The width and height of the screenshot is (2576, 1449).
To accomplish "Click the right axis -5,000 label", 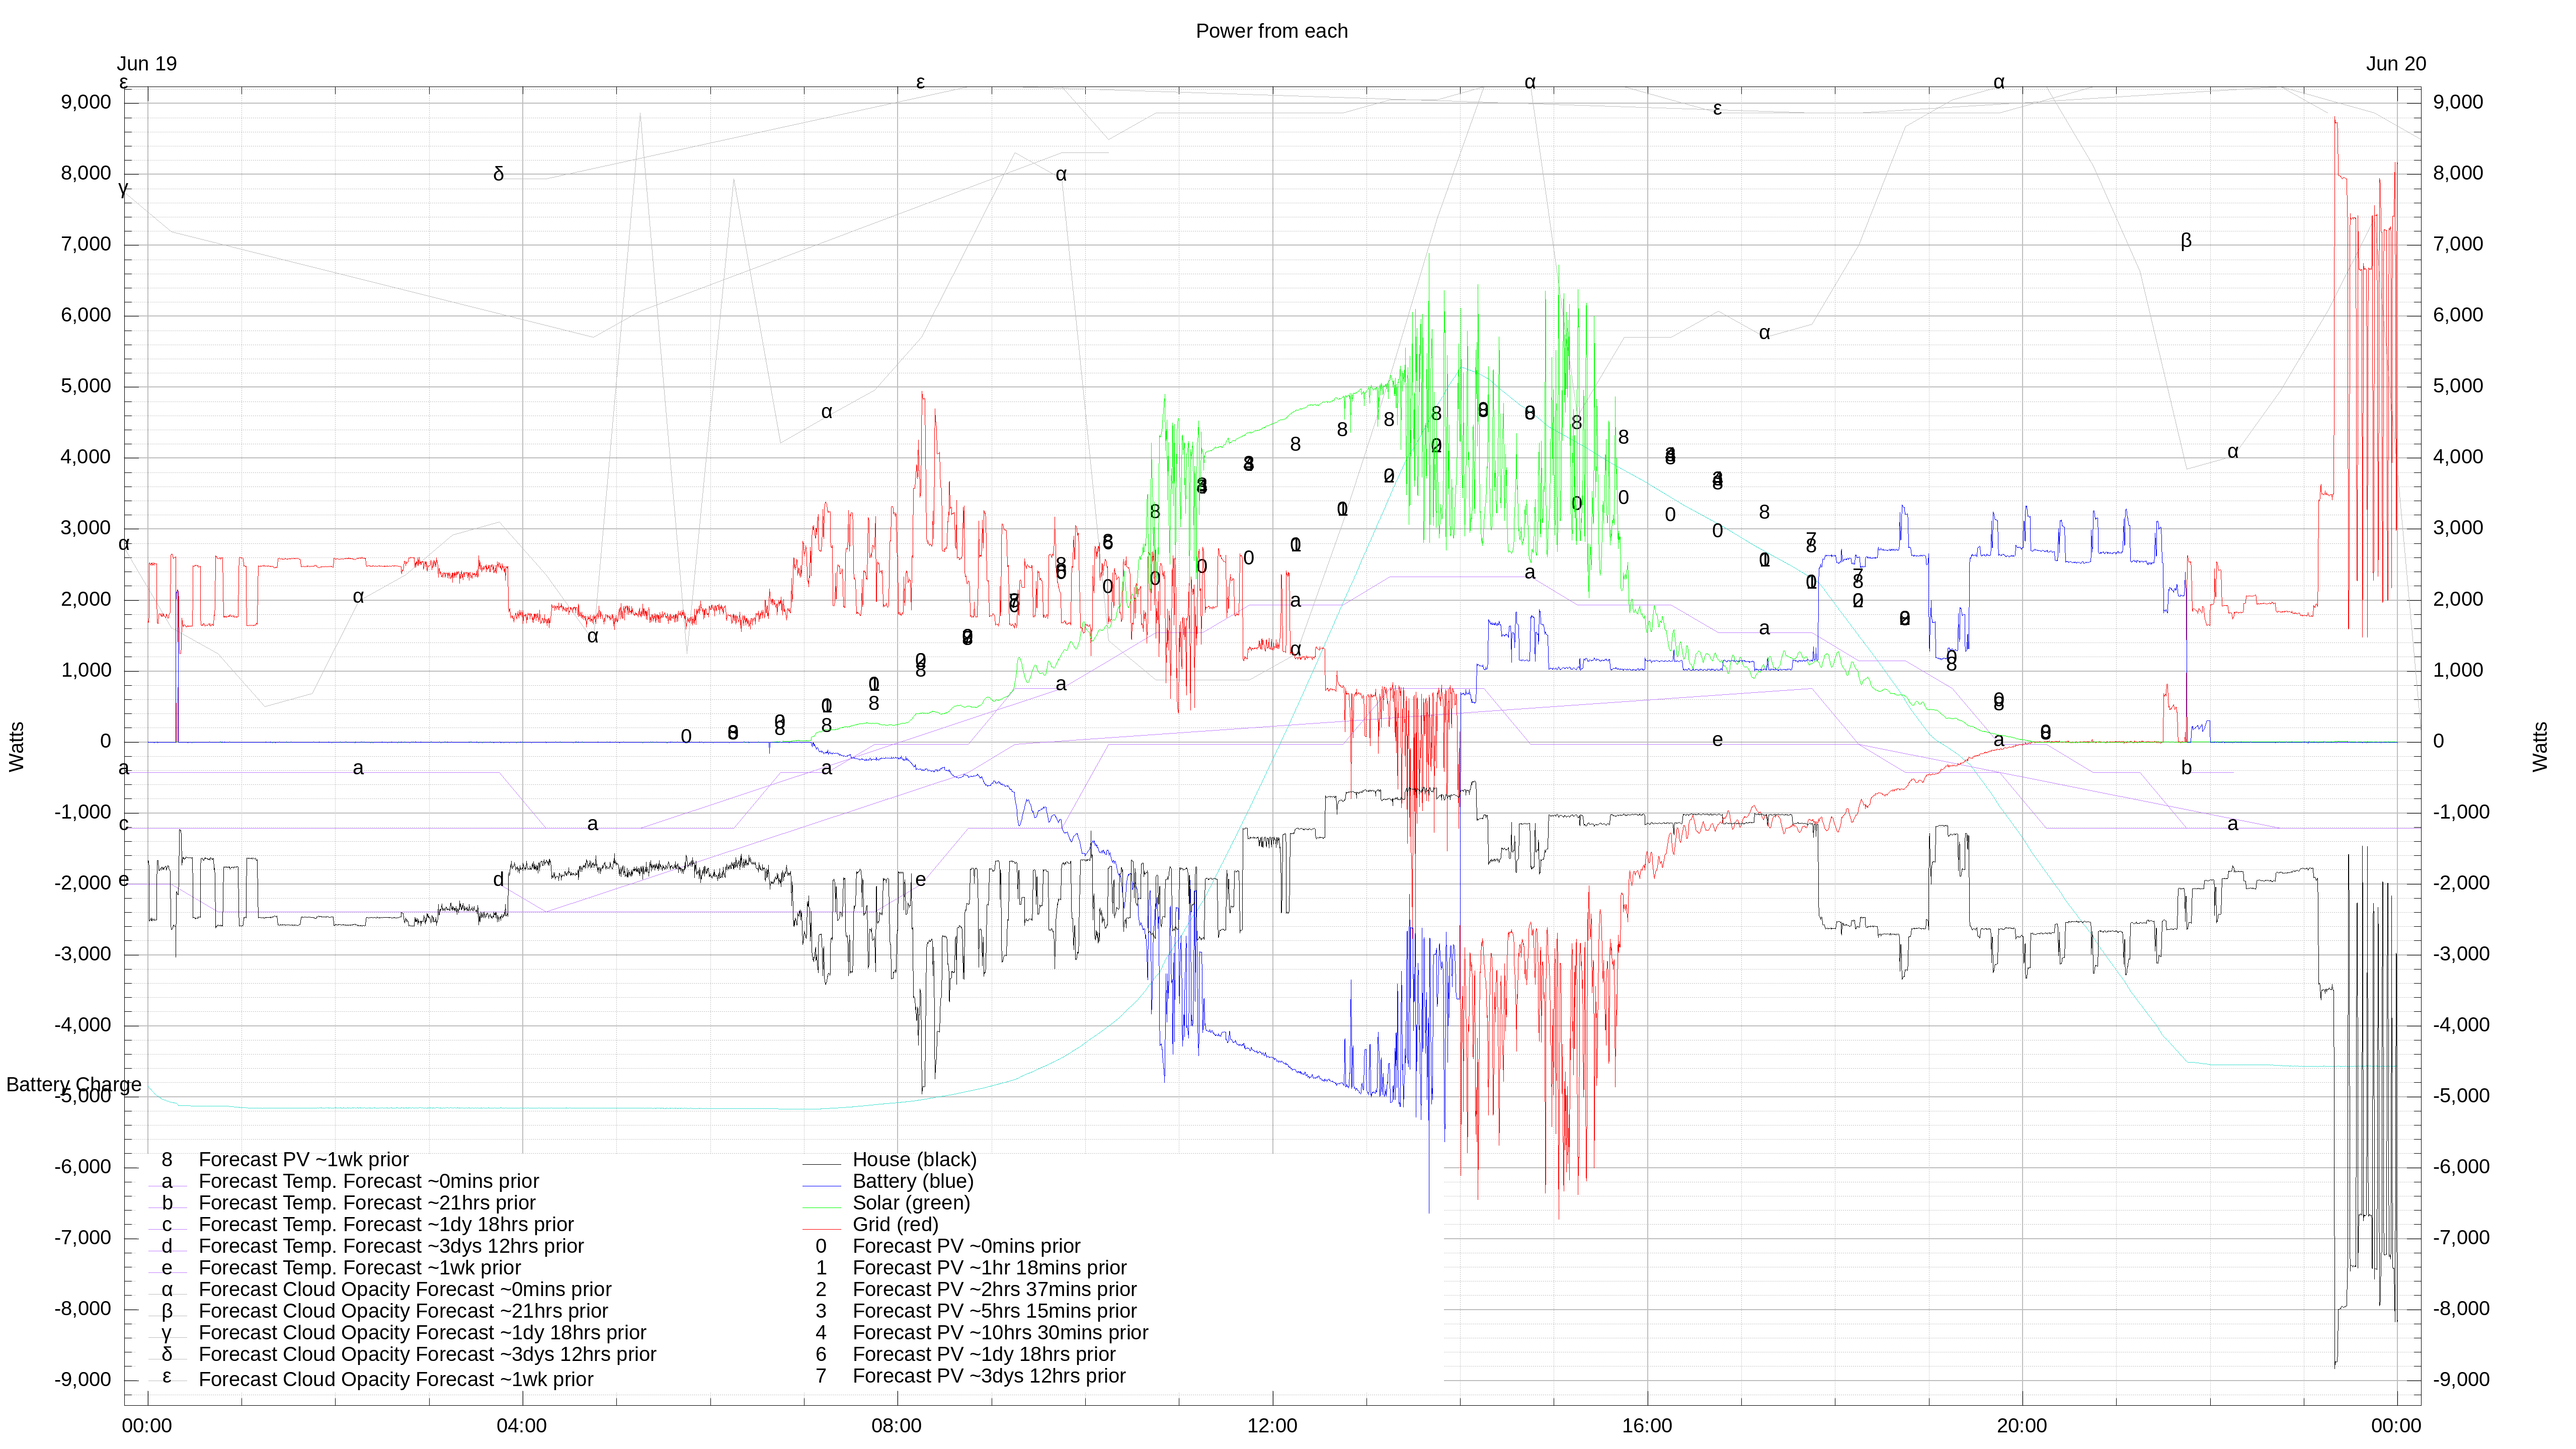I will pos(2461,1096).
